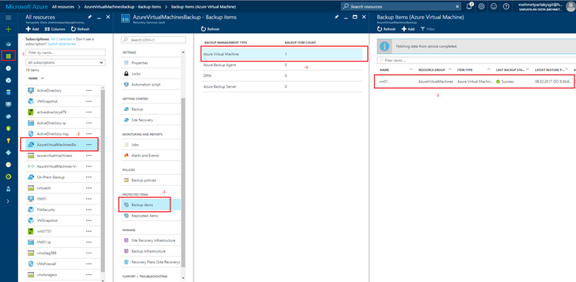Clear the Search resources box with X
The width and height of the screenshot is (576, 282).
point(457,7)
